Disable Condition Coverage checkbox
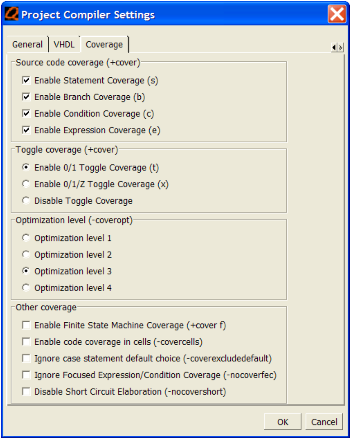Viewport: 351px width, 439px height. click(26, 113)
